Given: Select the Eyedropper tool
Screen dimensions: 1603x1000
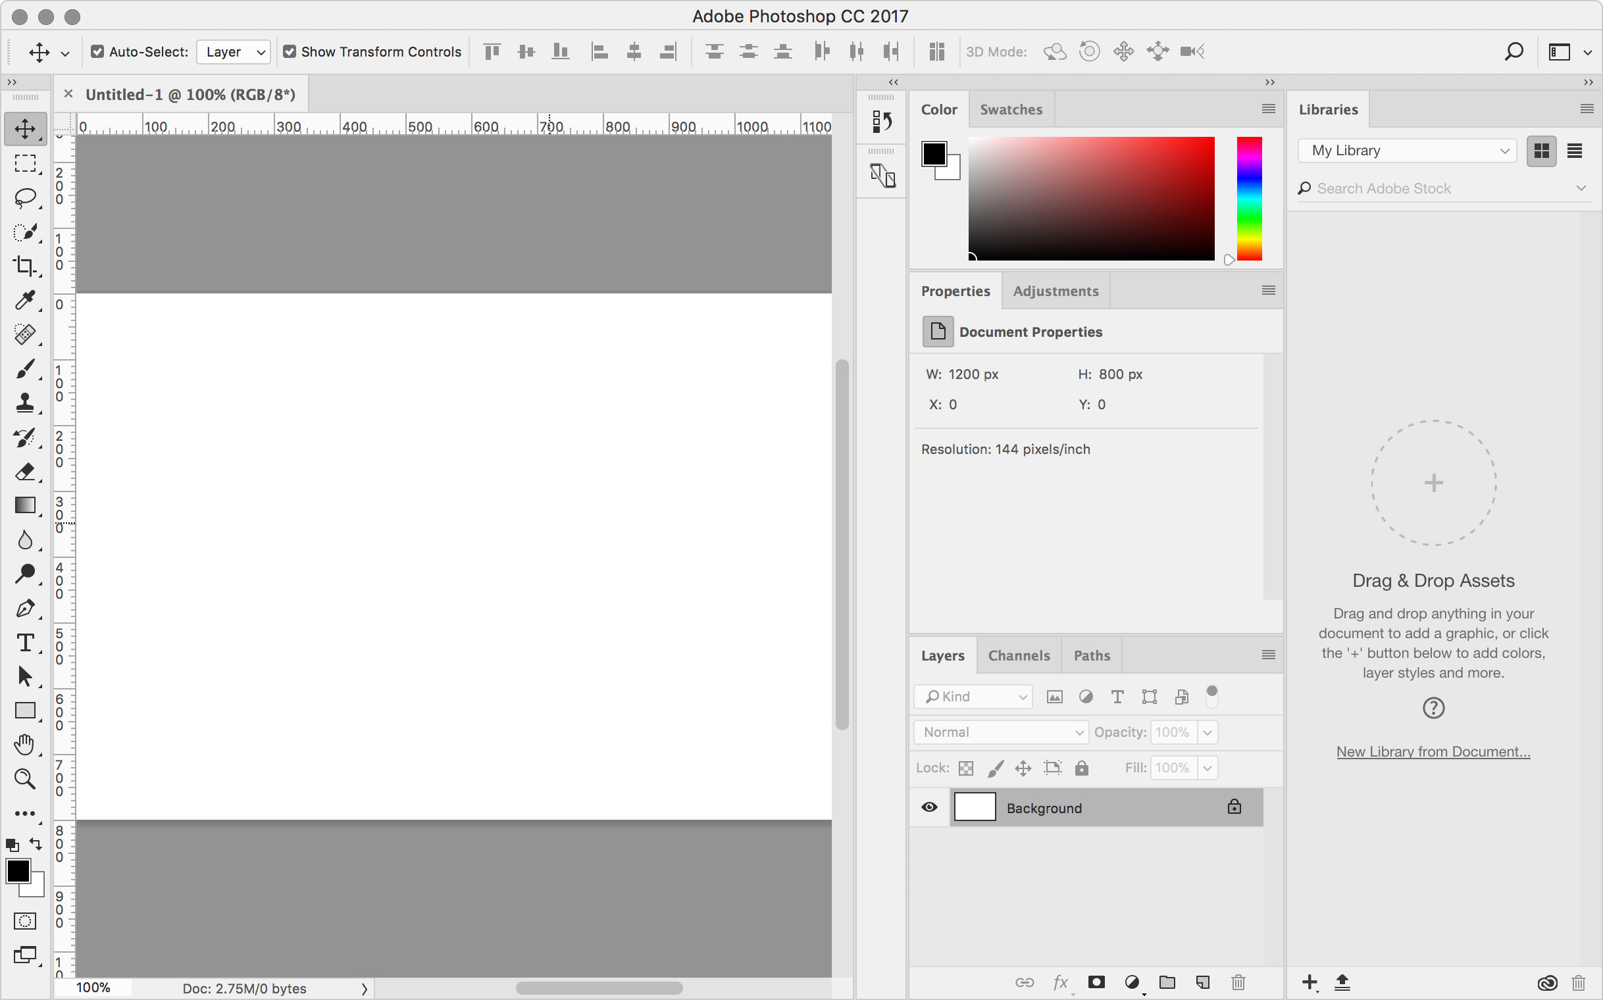Looking at the screenshot, I should click(x=25, y=300).
